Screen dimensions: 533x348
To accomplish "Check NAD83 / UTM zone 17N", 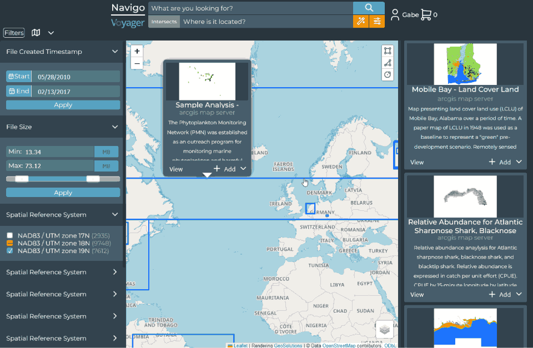I will click(x=10, y=236).
